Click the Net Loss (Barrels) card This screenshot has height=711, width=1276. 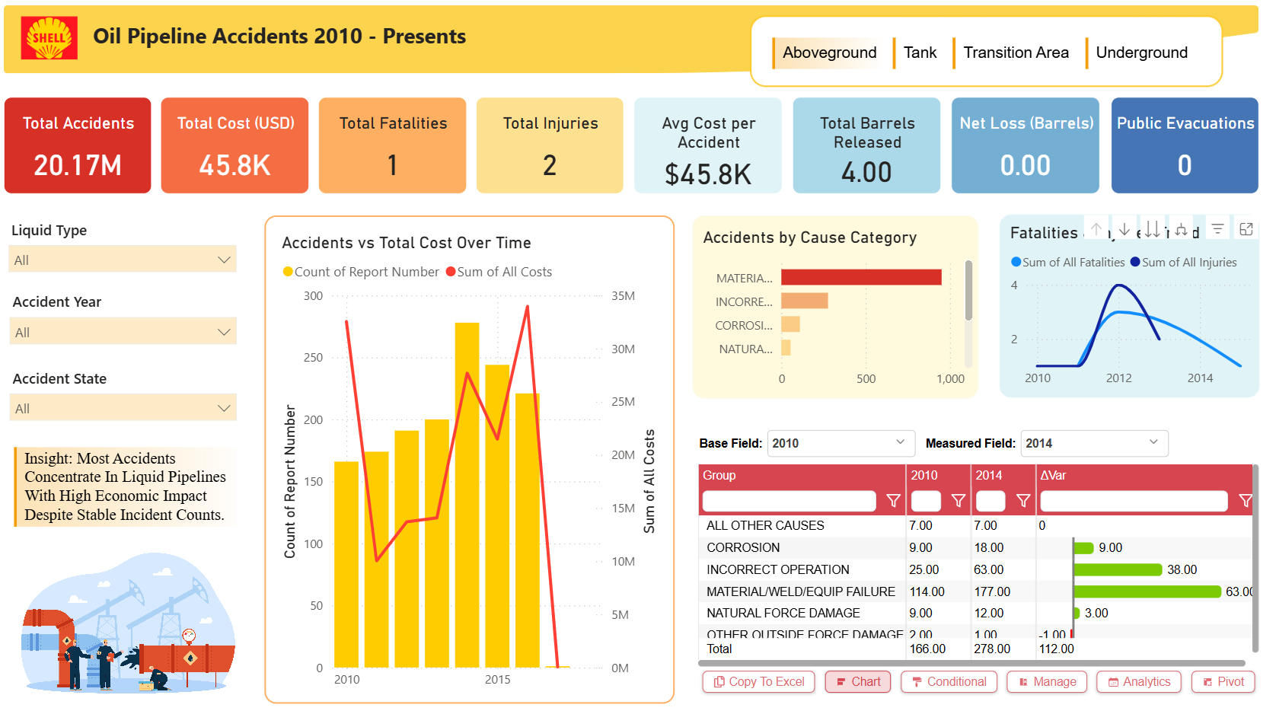1026,145
